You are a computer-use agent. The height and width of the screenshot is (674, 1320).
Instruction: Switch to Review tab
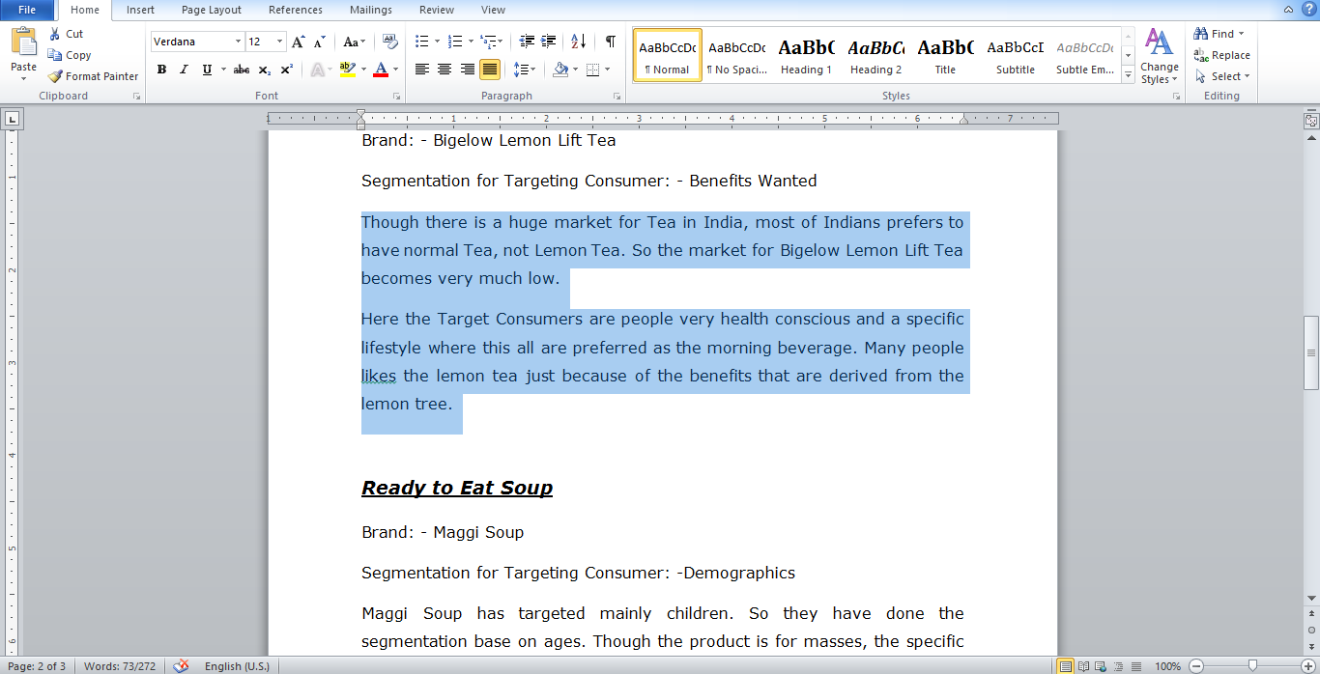pos(437,10)
